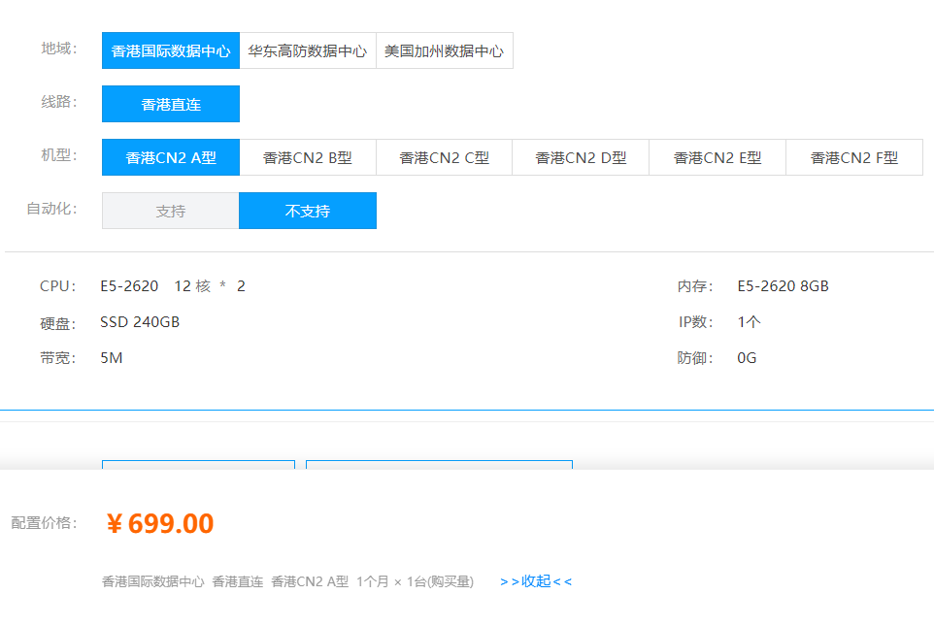The height and width of the screenshot is (628, 934).
Task: Click the 1个 IP count value
Action: 749,322
